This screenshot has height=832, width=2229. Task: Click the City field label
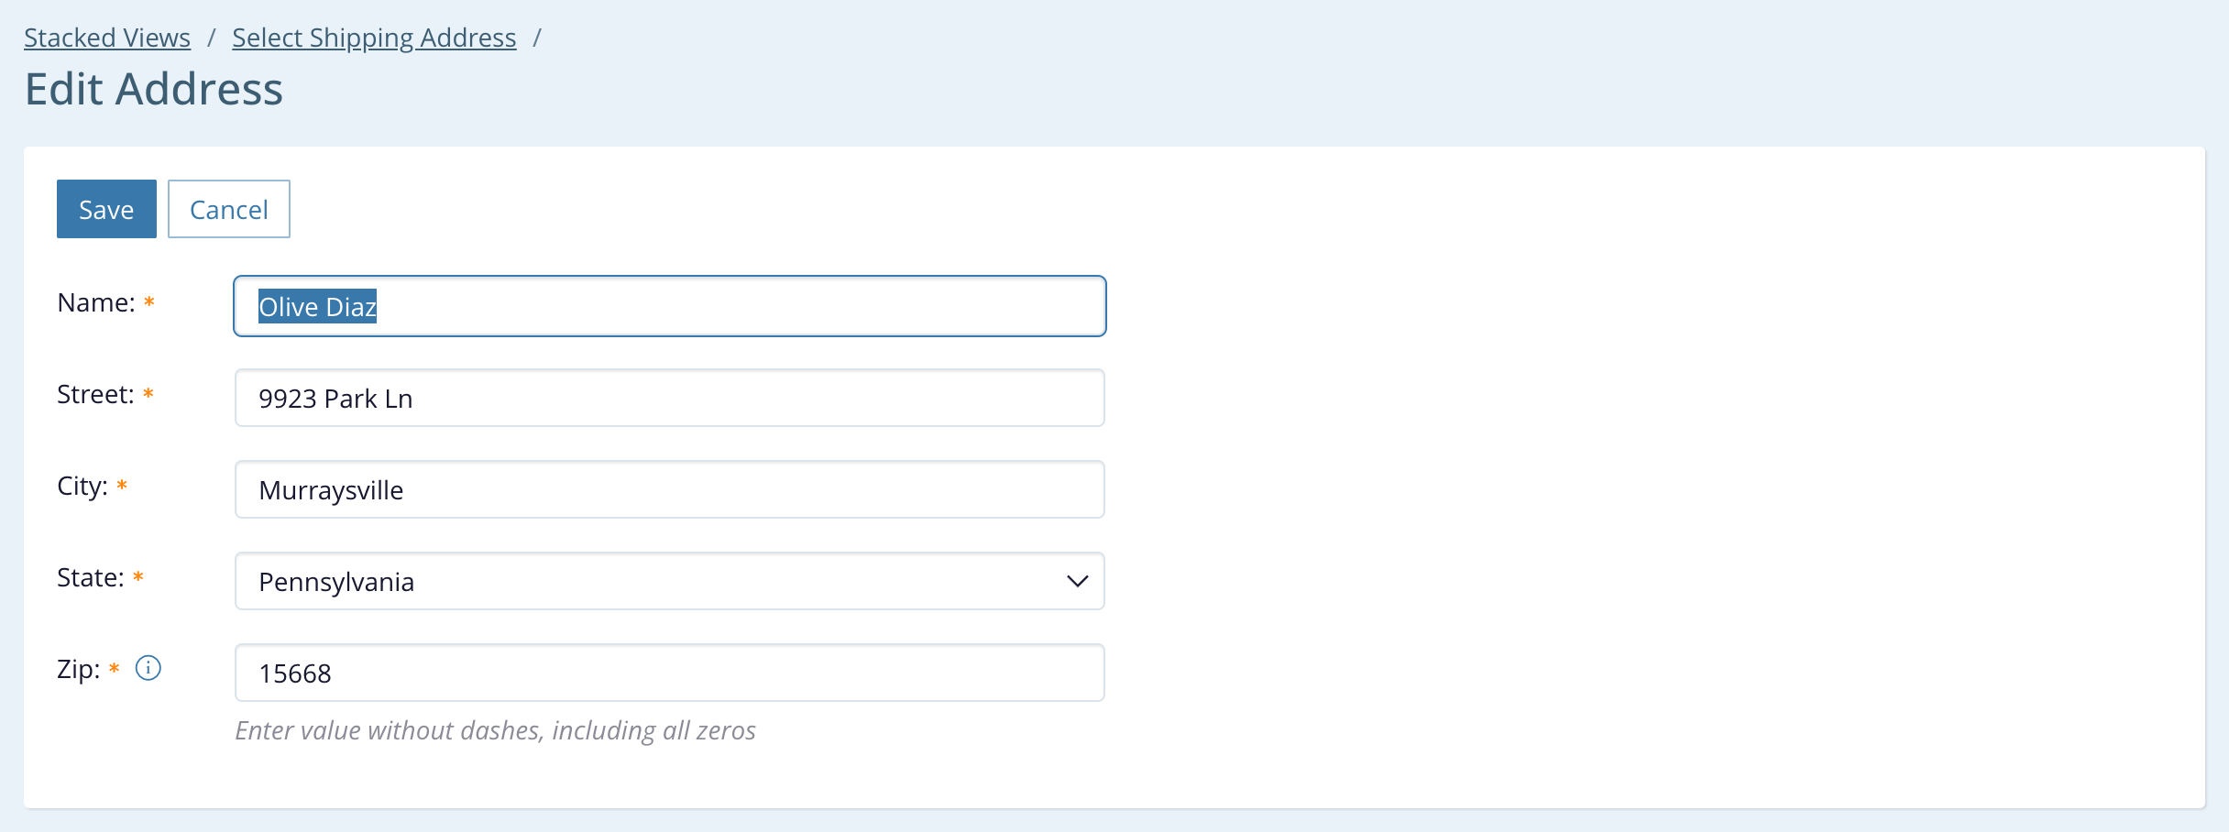click(82, 486)
